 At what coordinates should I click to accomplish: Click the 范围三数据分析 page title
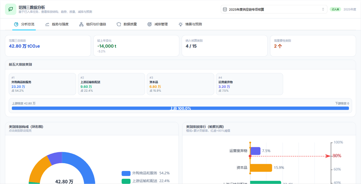[x=32, y=8]
